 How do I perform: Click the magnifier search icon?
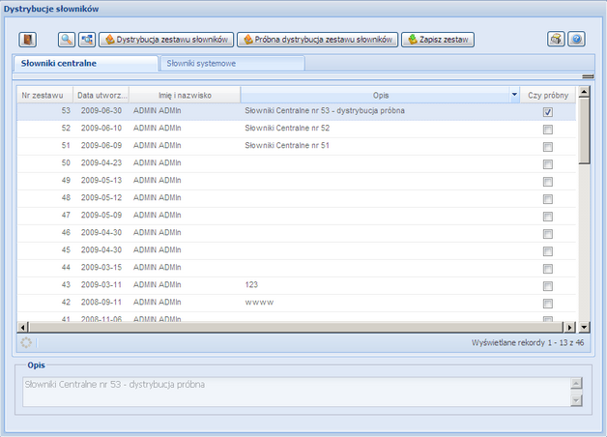click(x=67, y=40)
